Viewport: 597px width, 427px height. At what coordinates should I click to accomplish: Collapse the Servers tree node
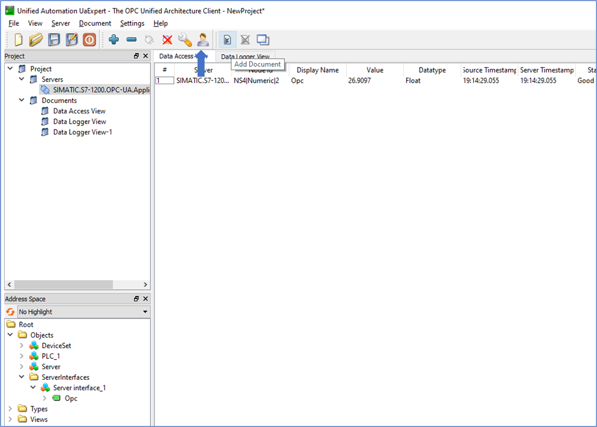[x=22, y=79]
